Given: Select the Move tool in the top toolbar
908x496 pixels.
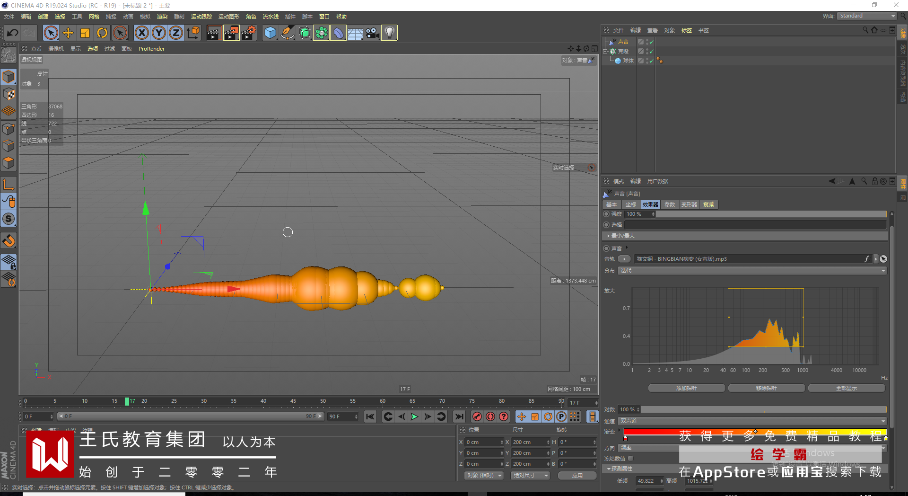Looking at the screenshot, I should tap(68, 33).
